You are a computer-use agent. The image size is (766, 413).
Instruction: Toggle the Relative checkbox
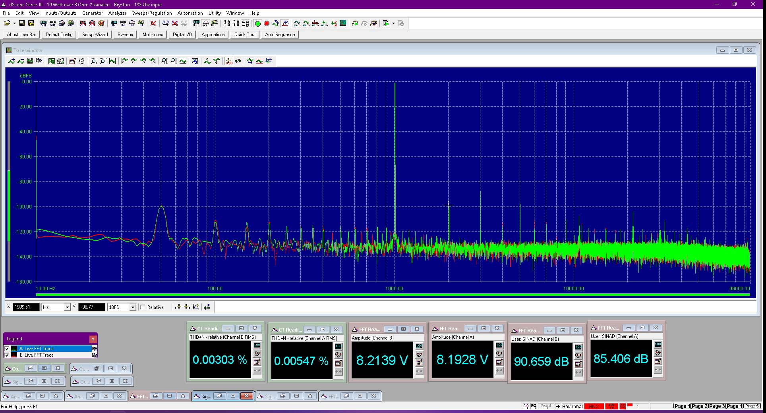point(143,307)
